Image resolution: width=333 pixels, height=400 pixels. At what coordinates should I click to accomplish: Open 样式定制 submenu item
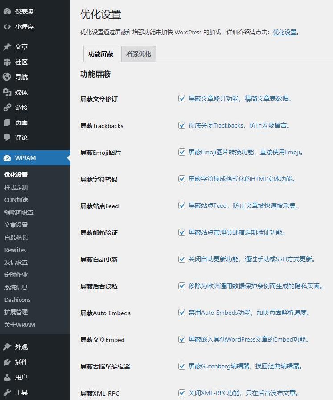[16, 187]
